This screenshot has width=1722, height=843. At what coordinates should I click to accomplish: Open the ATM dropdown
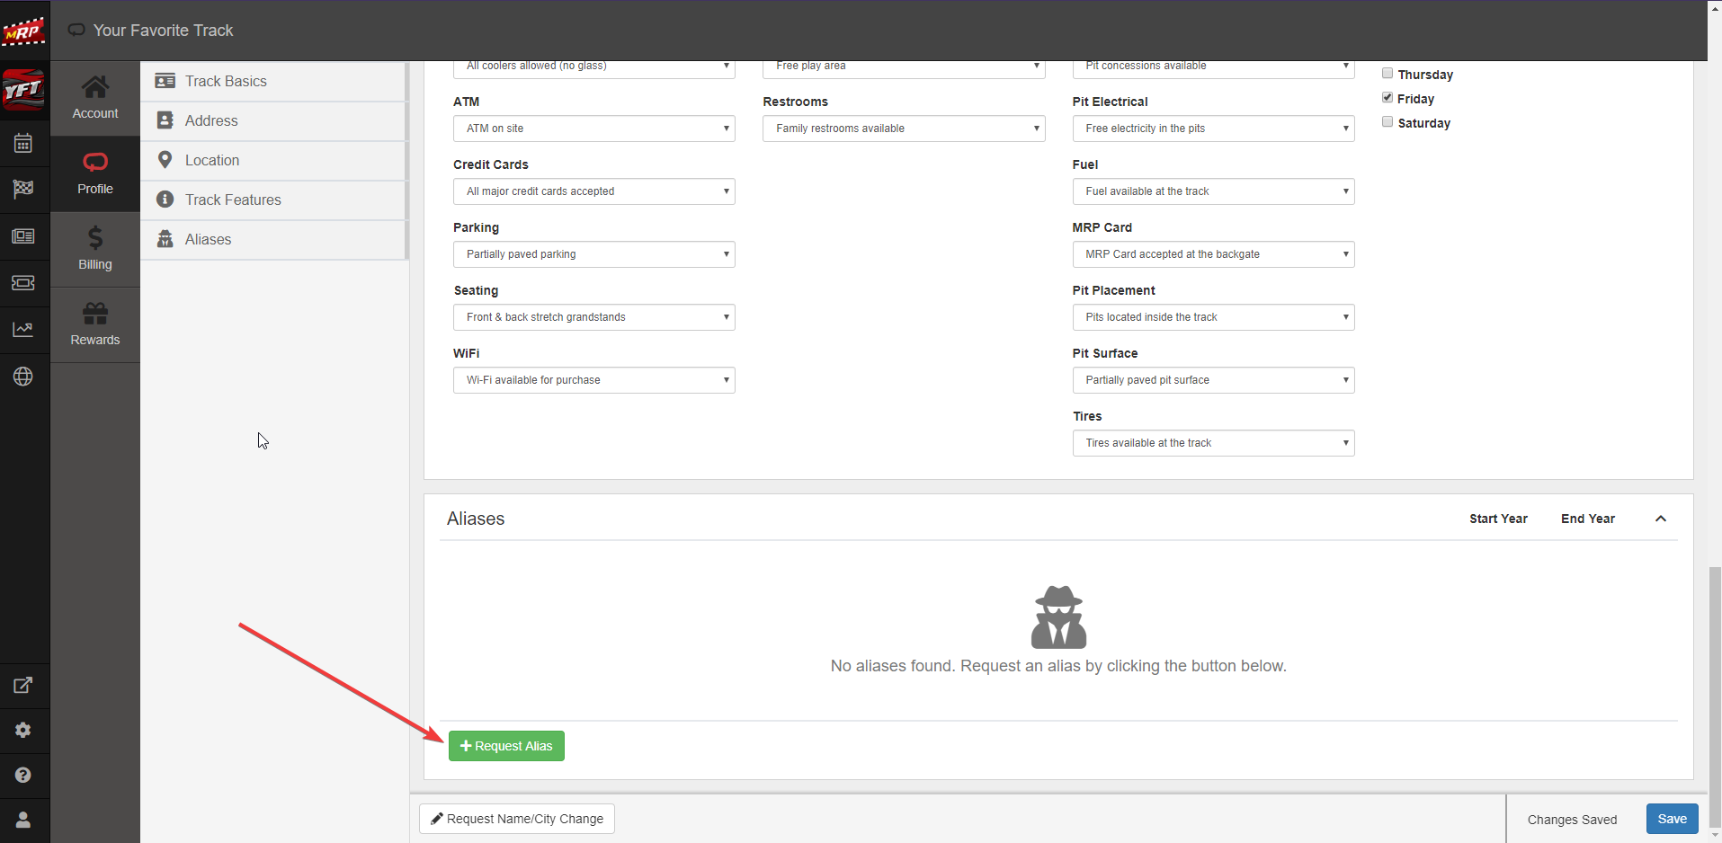[x=593, y=129]
